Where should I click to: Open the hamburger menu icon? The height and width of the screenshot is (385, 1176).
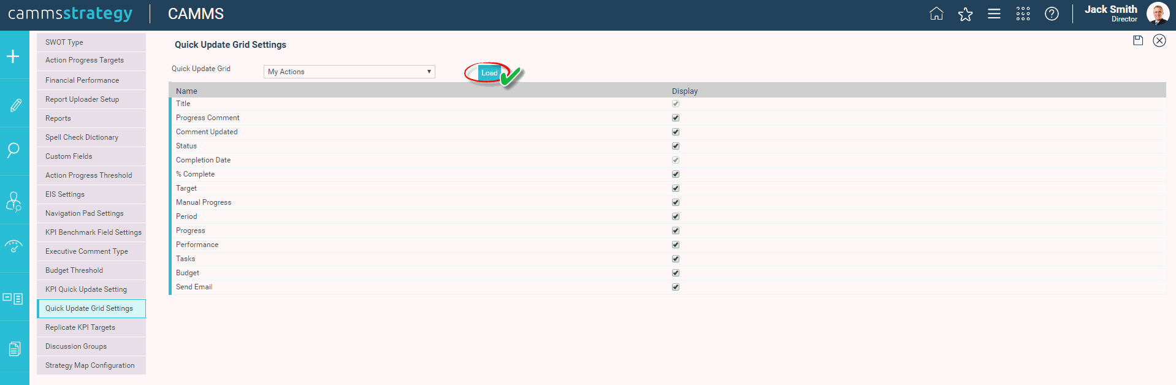[x=994, y=13]
